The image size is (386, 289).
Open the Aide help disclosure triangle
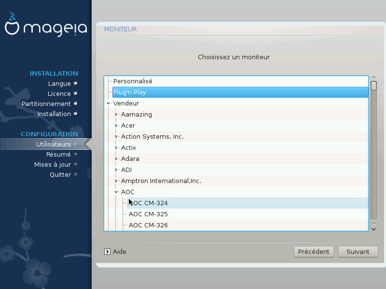click(107, 251)
